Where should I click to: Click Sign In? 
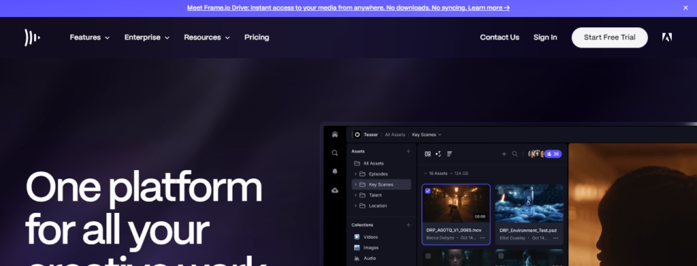(x=545, y=37)
